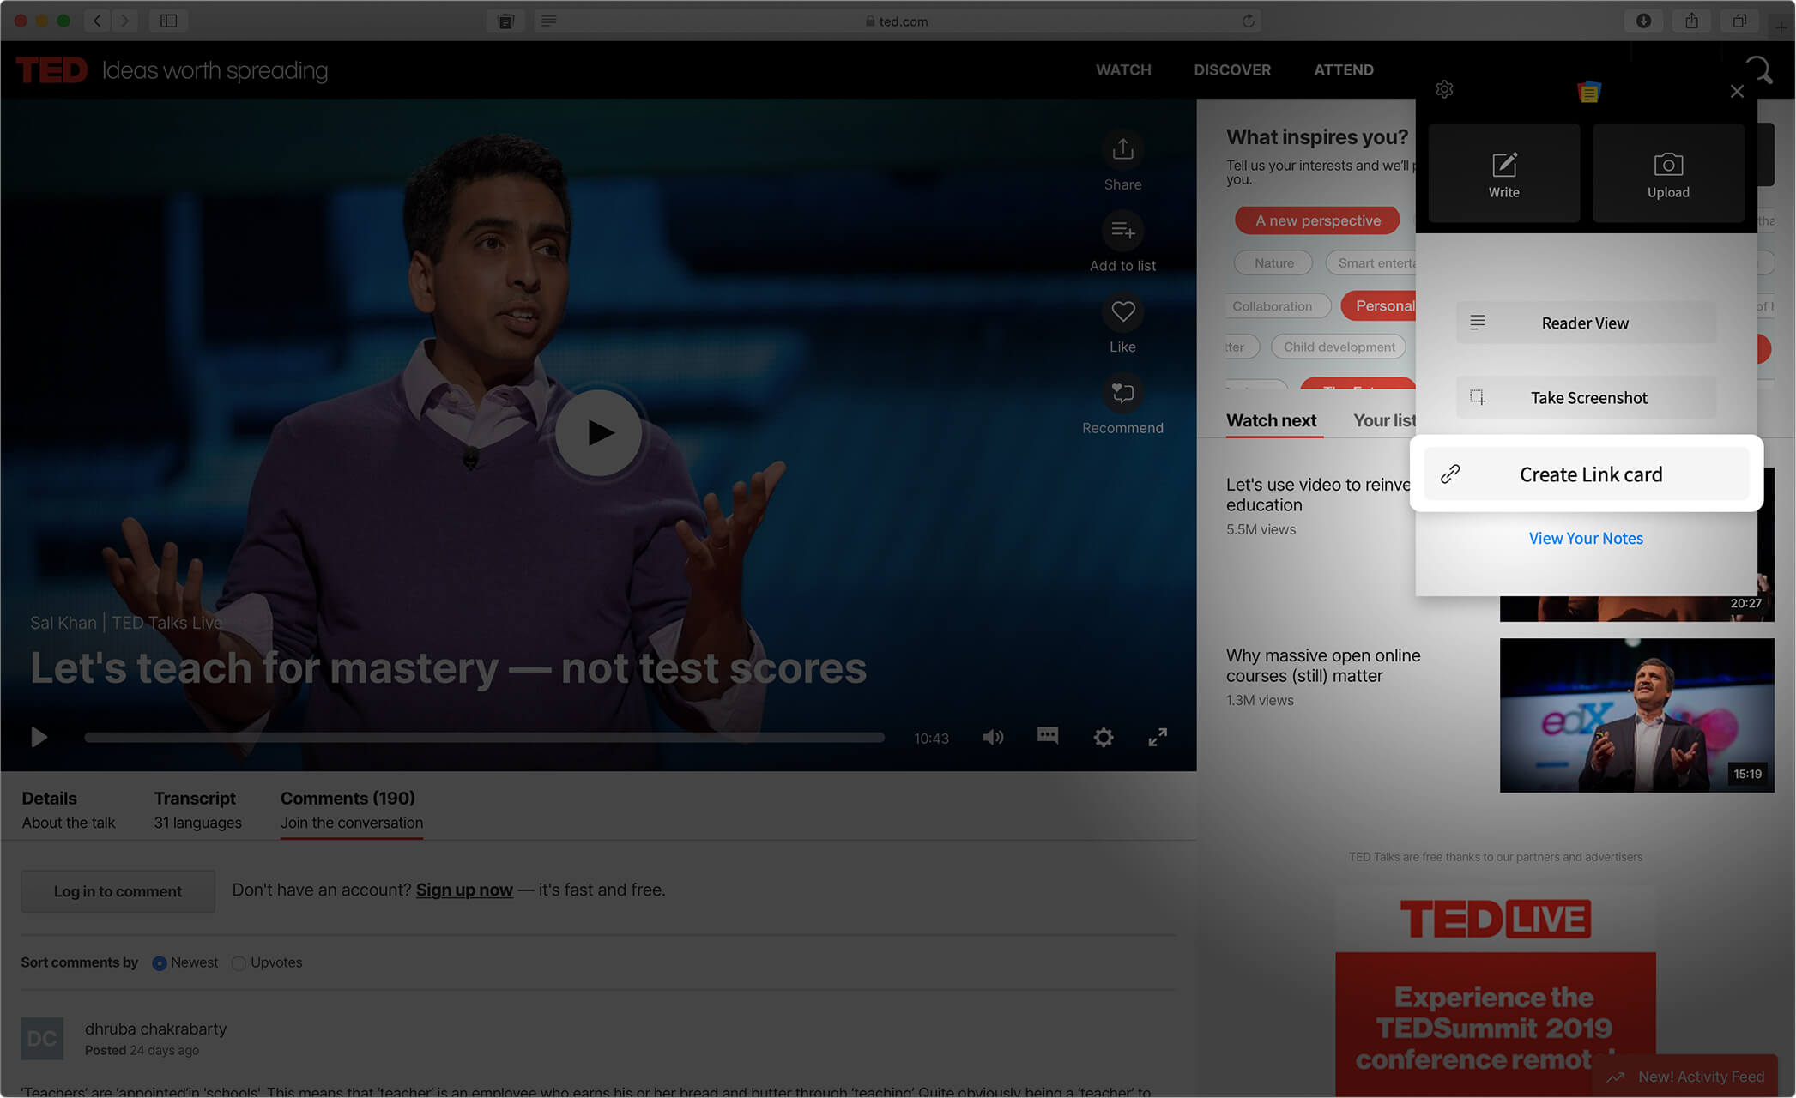The width and height of the screenshot is (1796, 1098).
Task: Open Safari downloads
Action: (x=1643, y=21)
